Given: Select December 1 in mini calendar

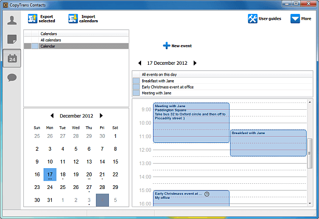Looking at the screenshot, I should (x=115, y=136).
